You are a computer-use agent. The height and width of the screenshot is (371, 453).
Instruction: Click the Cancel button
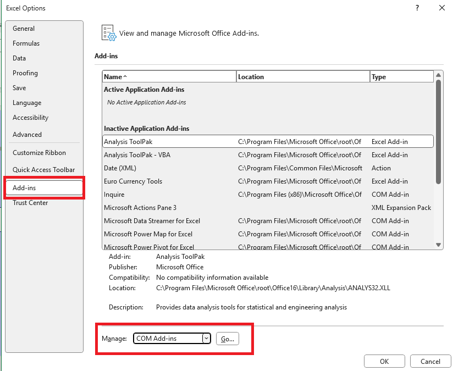pyautogui.click(x=430, y=361)
